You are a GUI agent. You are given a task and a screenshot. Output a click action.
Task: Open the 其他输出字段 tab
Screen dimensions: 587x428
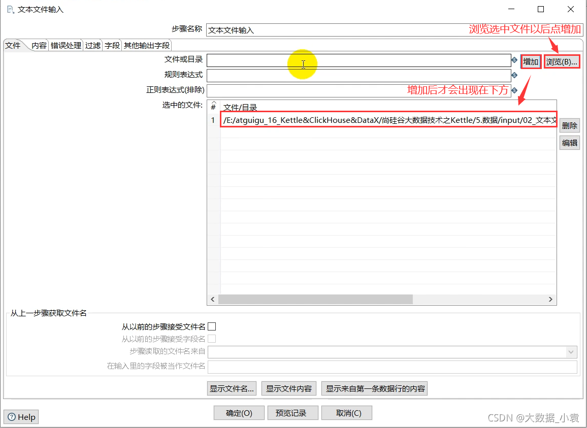coord(147,46)
